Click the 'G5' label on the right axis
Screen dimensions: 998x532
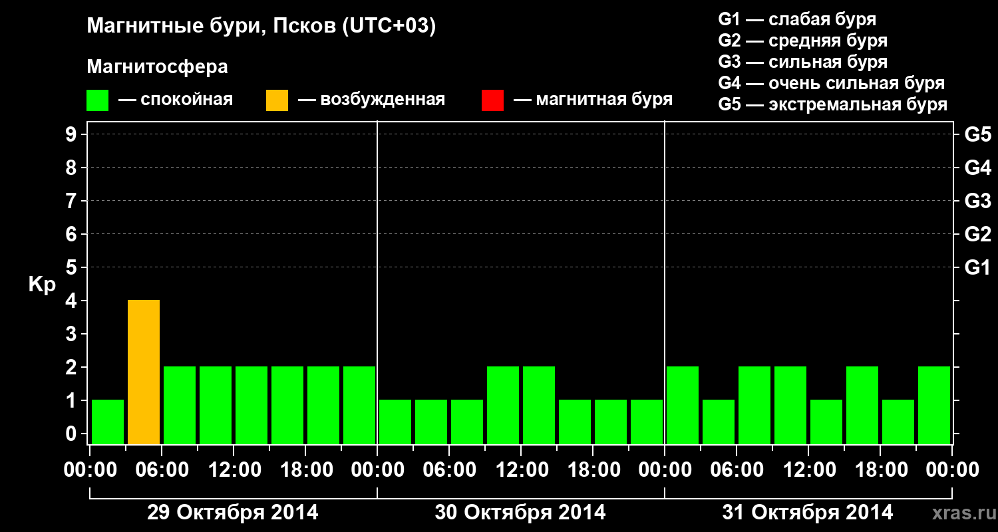click(978, 135)
